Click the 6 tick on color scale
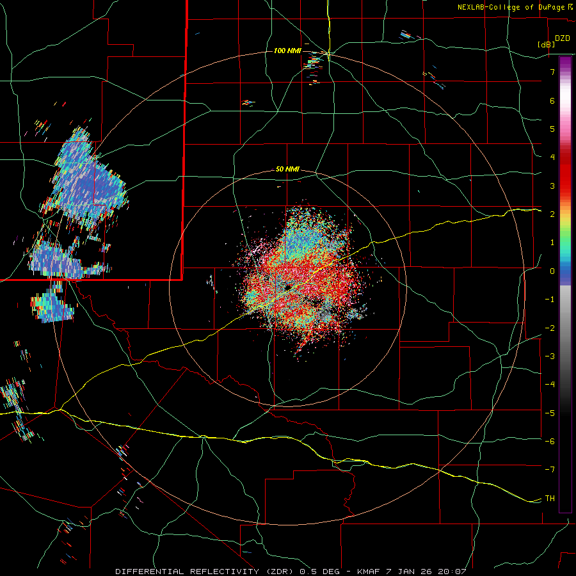 pyautogui.click(x=552, y=100)
